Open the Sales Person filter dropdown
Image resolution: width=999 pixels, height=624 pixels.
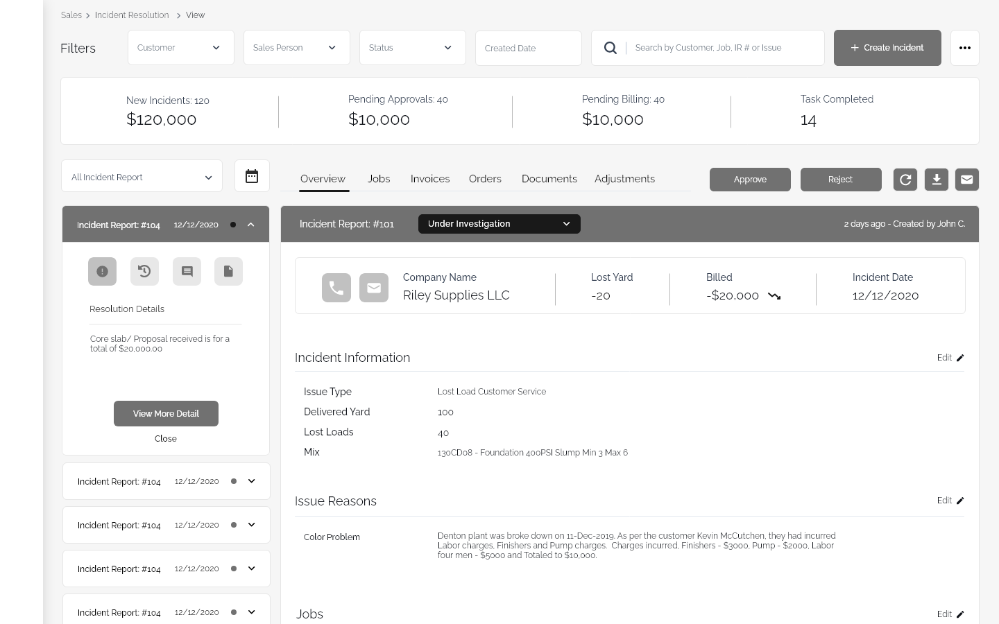coord(297,48)
